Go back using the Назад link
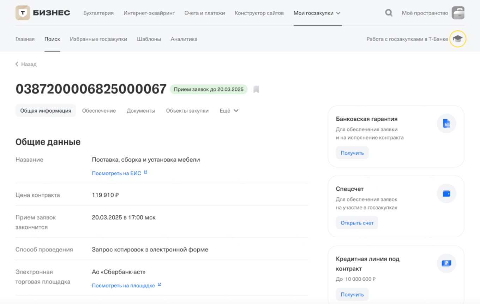 [26, 64]
